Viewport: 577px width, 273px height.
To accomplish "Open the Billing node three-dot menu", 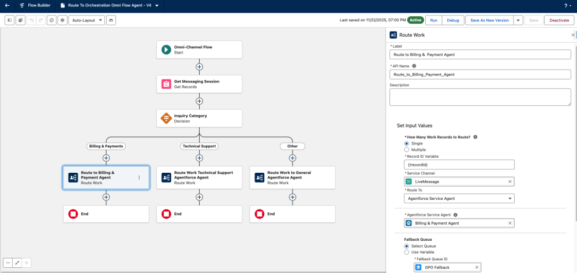I will [x=139, y=178].
